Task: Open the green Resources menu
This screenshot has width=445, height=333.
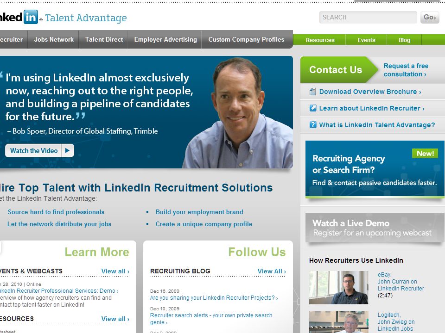Action: pos(320,40)
